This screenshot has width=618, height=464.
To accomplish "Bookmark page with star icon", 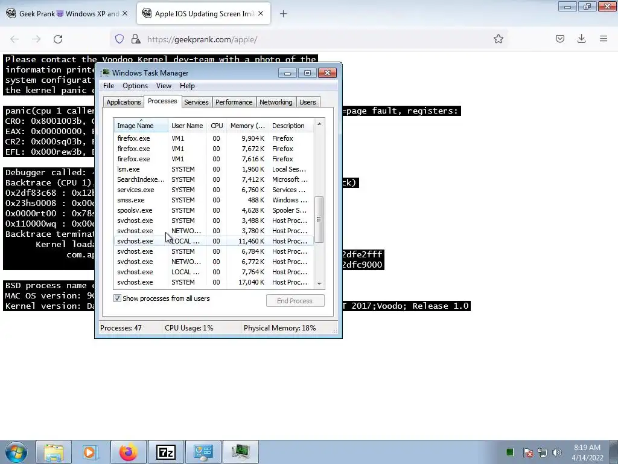I will (x=498, y=39).
